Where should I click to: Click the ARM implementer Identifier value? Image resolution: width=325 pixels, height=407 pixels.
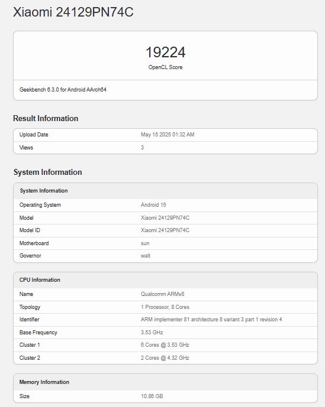(211, 320)
